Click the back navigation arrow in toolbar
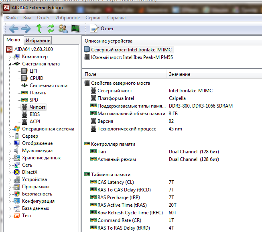The height and width of the screenshot is (232, 262). point(14,28)
